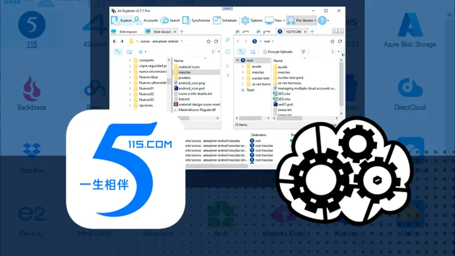
Task: Expand the opciones tree folder
Action: pyautogui.click(x=130, y=105)
